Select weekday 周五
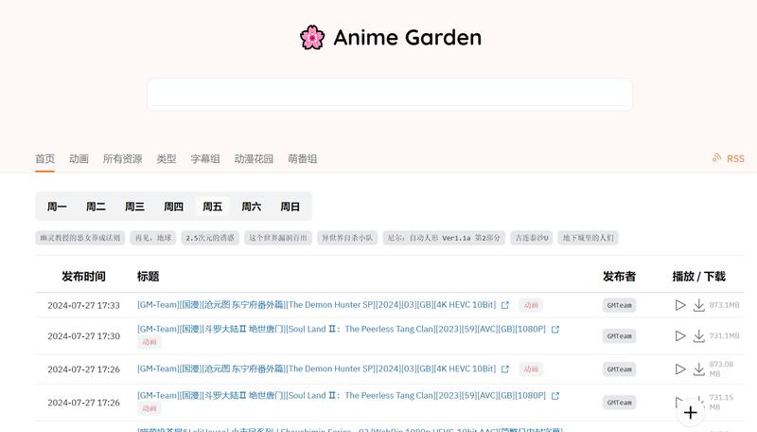This screenshot has height=432, width=757. [x=212, y=207]
